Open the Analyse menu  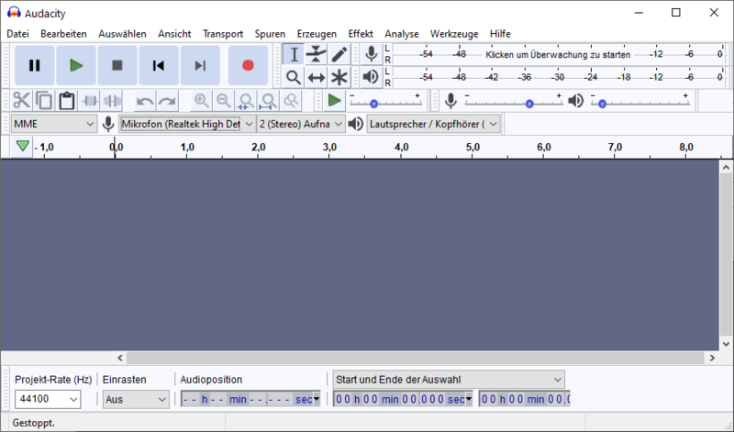(402, 34)
